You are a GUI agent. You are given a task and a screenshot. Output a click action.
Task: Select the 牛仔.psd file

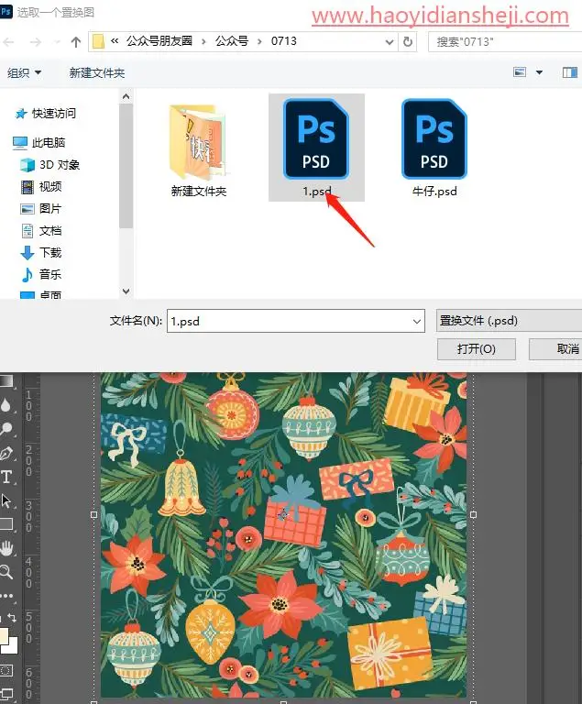point(434,148)
